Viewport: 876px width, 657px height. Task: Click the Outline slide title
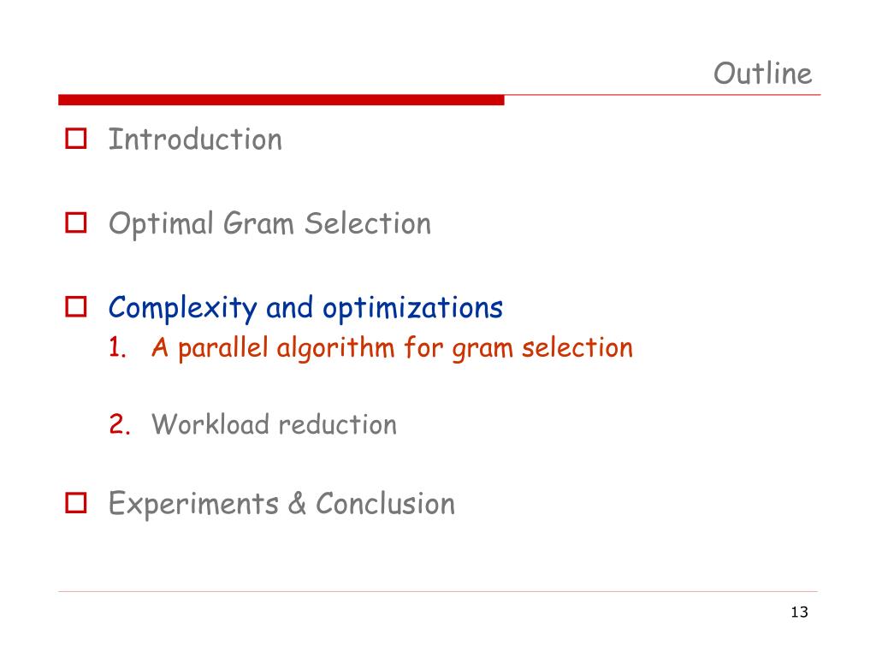[762, 74]
